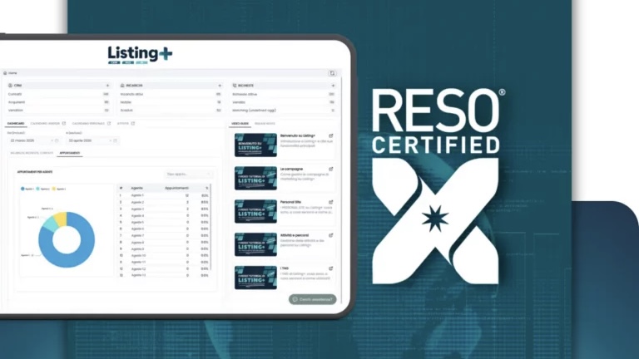Clear the 22 marzo start date
Image resolution: width=639 pixels, height=359 pixels.
click(52, 140)
